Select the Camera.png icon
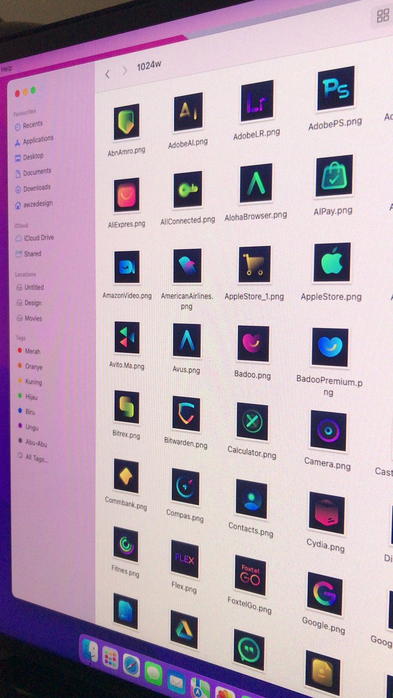Image resolution: width=393 pixels, height=698 pixels. pyautogui.click(x=328, y=431)
